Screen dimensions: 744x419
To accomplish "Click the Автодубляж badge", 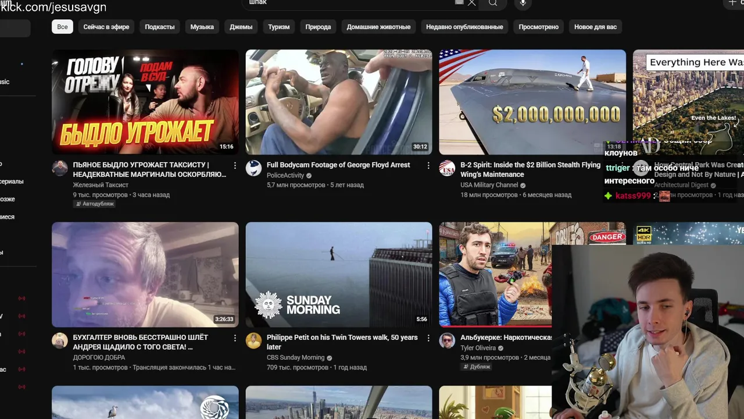I will point(94,204).
